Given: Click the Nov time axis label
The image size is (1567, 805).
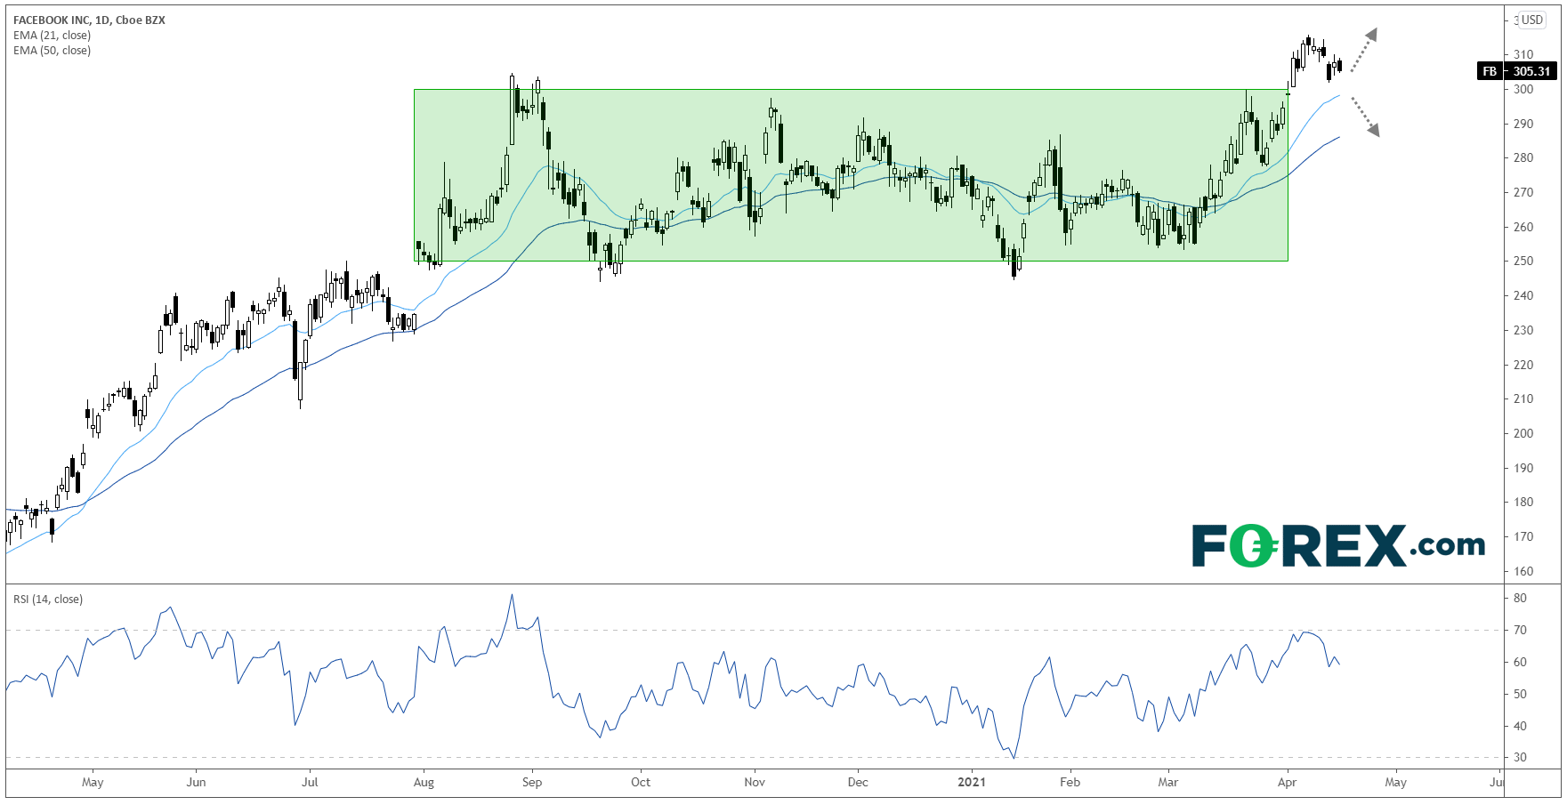Looking at the screenshot, I should click(x=755, y=783).
